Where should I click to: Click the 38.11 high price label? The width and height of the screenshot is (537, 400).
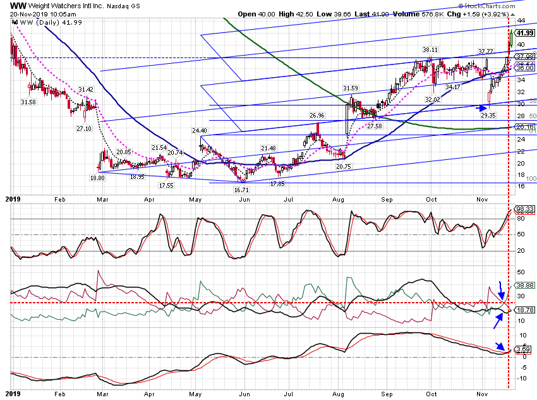click(x=430, y=50)
